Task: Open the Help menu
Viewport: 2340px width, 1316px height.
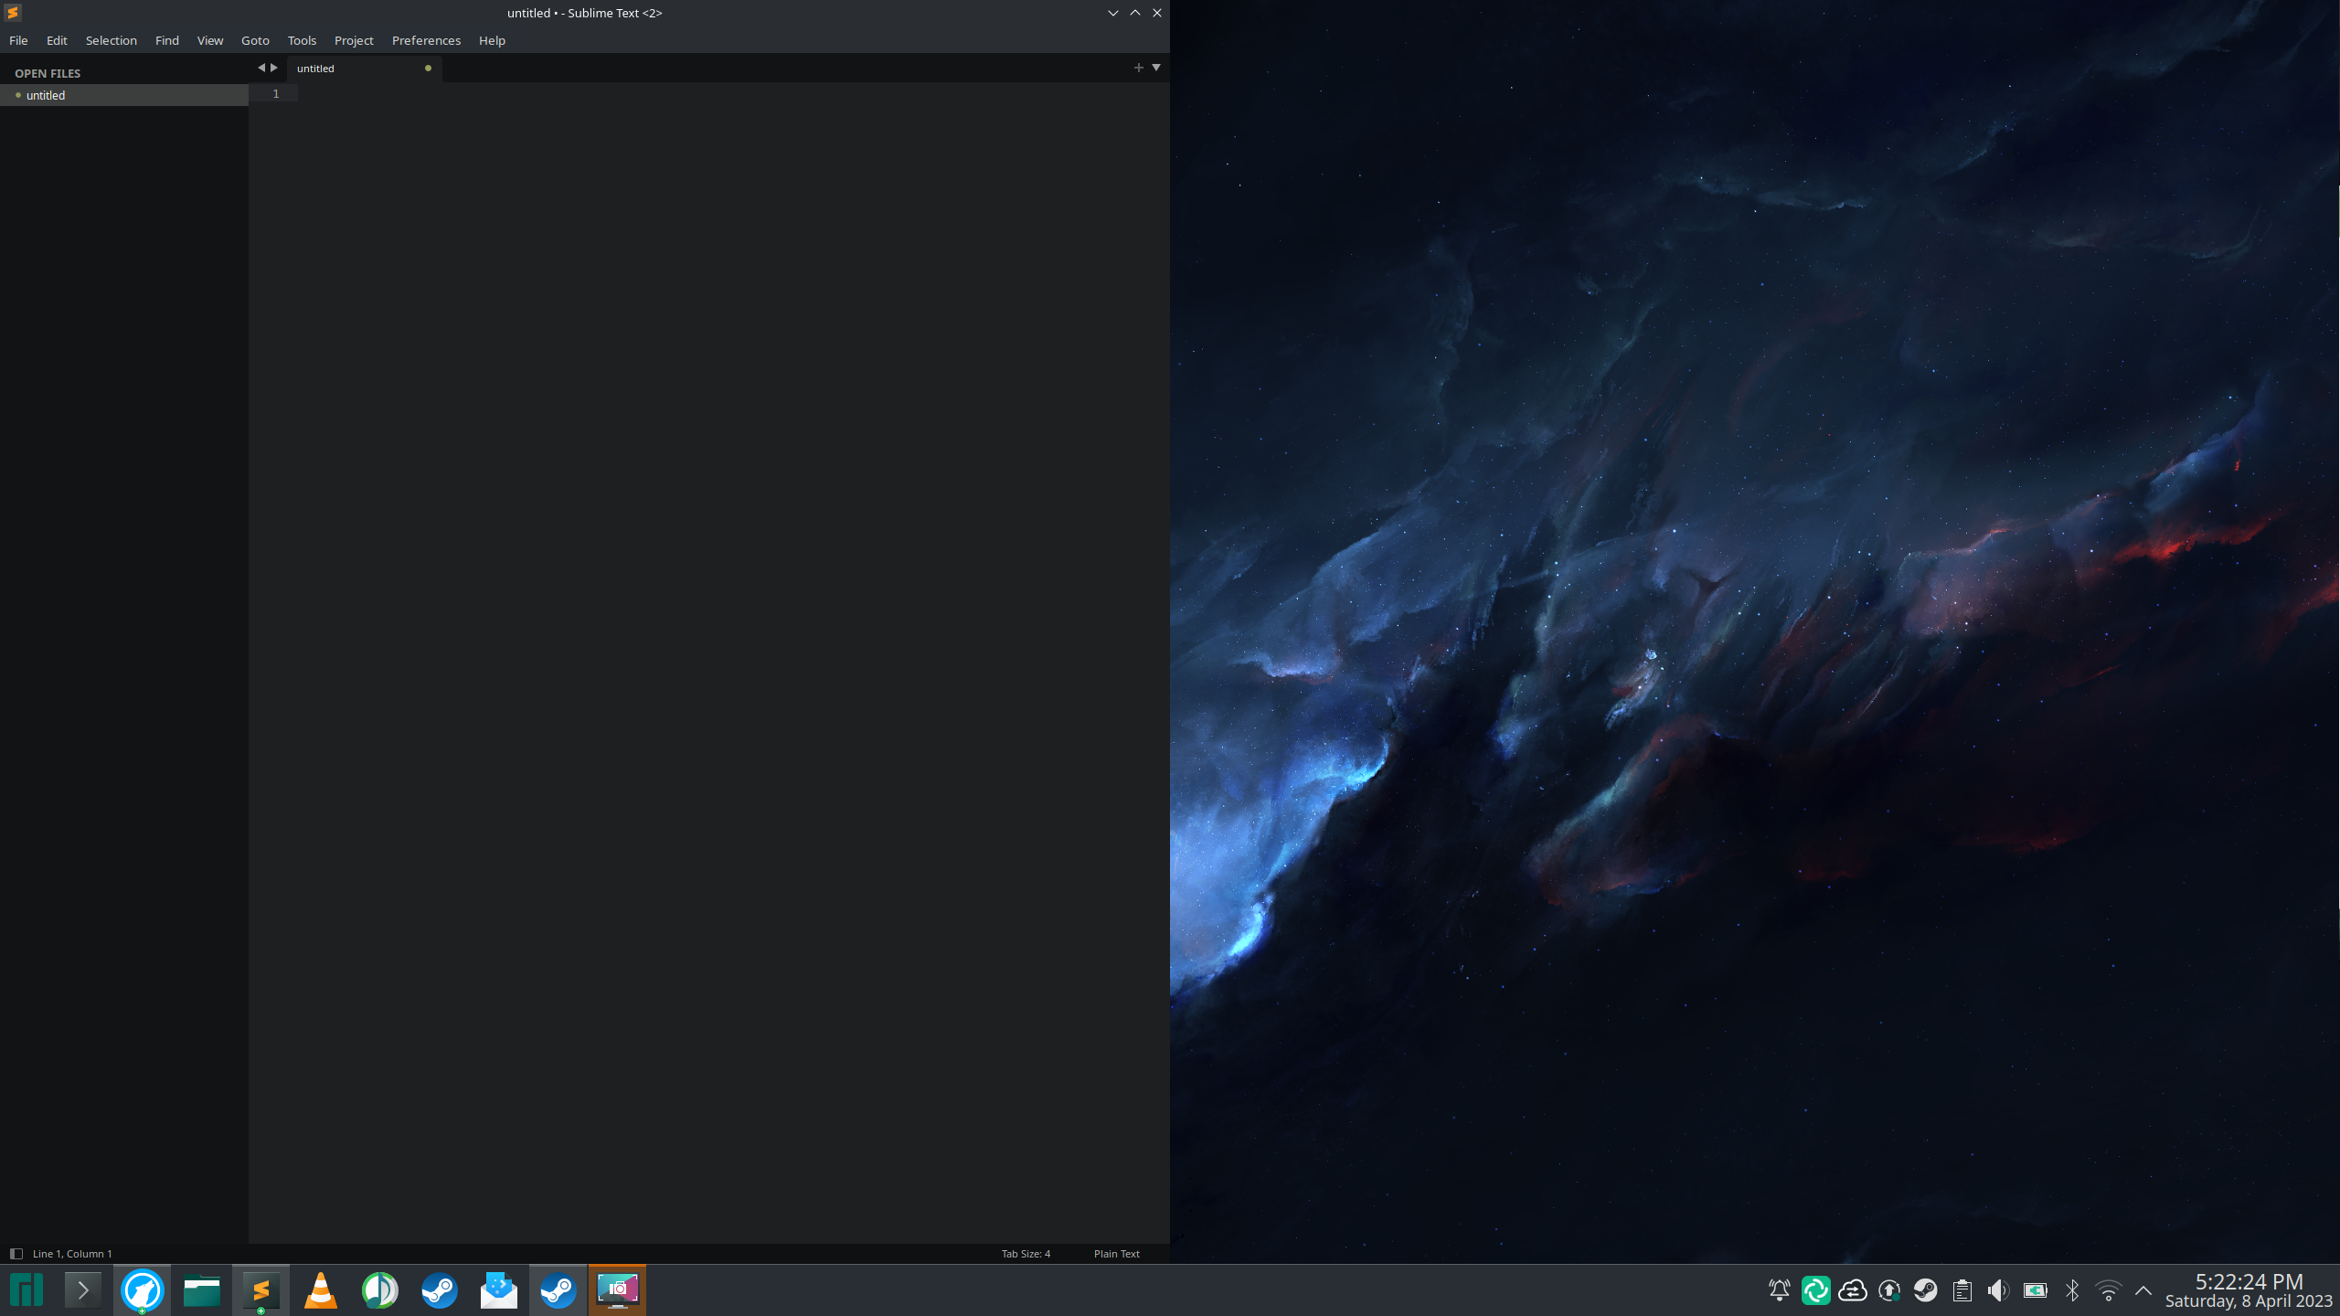Action: coord(492,40)
